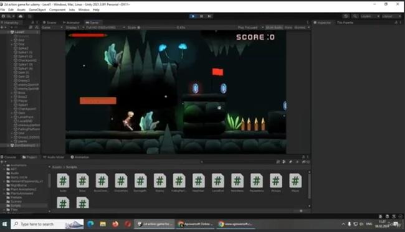Select the Audio script asset
The width and height of the screenshot is (405, 232).
click(63, 183)
